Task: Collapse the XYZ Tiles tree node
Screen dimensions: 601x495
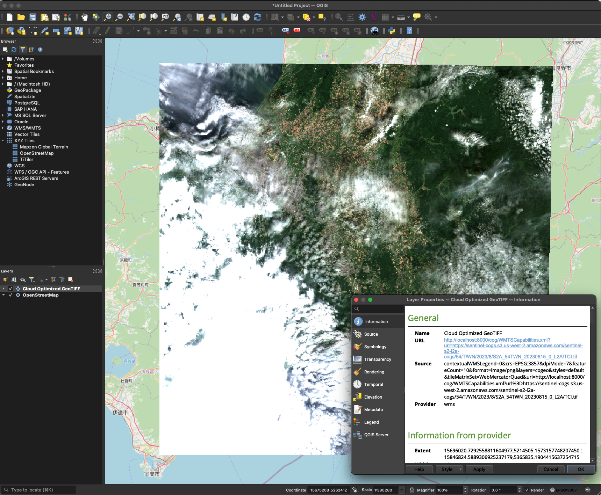Action: (x=3, y=141)
